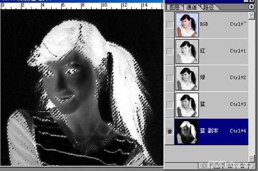Image resolution: width=258 pixels, height=171 pixels.
Task: Click the 蓝 副本 channel thumbnail
Action: point(187,132)
